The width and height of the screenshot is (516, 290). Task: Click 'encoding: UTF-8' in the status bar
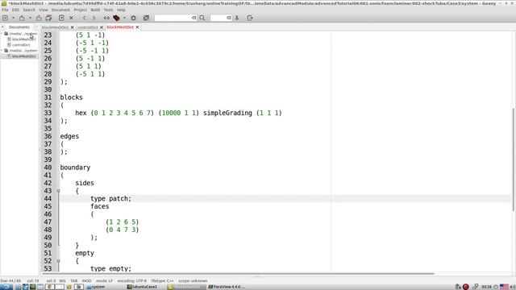tap(132, 281)
